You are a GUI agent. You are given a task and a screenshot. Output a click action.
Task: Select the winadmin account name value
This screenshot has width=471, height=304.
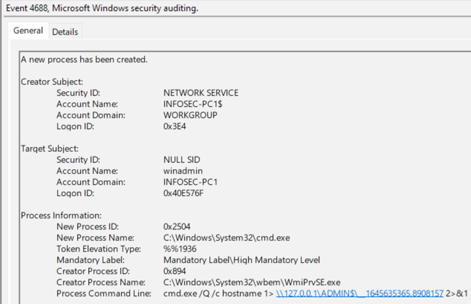click(183, 171)
